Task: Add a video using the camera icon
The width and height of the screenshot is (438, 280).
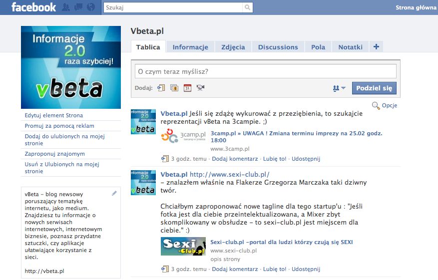Action: coord(200,88)
